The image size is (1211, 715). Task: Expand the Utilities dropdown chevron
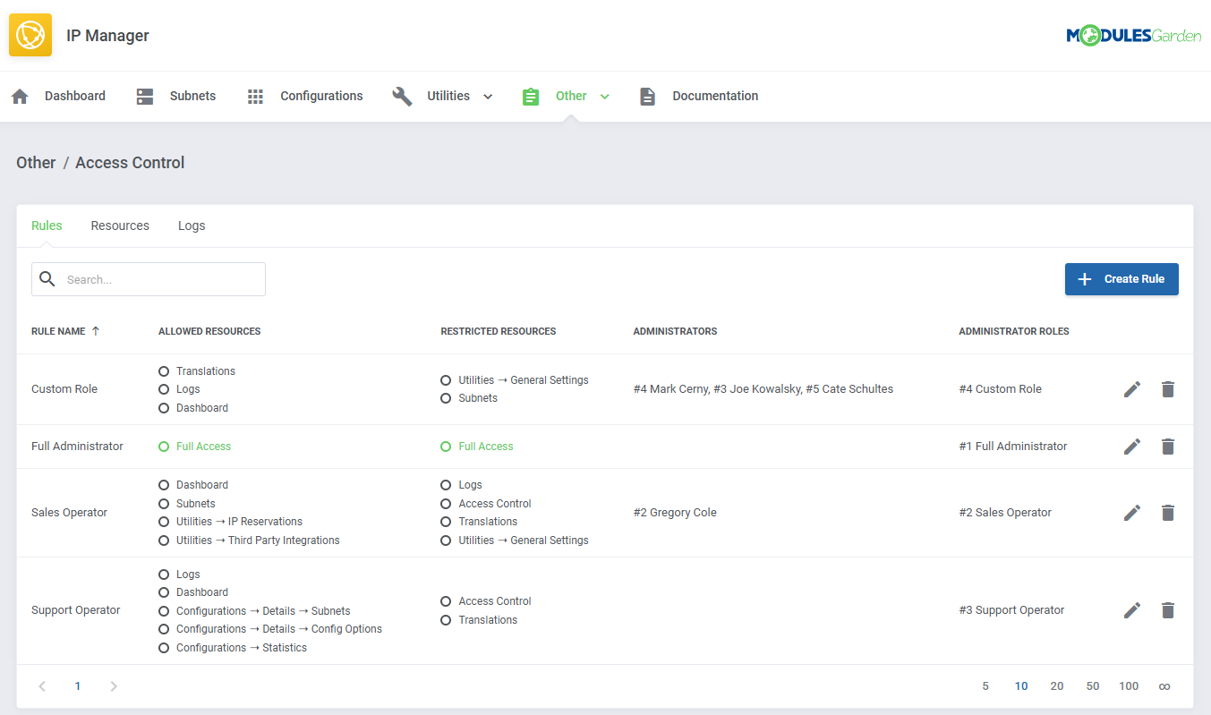coord(488,97)
